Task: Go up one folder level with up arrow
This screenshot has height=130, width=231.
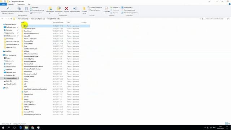Action: pos(11,19)
